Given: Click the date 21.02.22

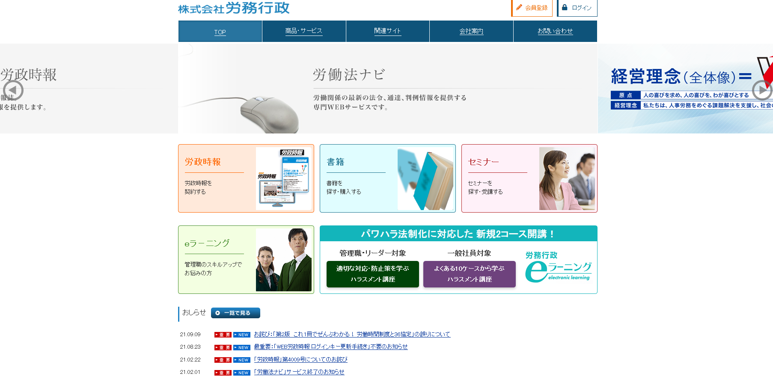Looking at the screenshot, I should pyautogui.click(x=190, y=360).
